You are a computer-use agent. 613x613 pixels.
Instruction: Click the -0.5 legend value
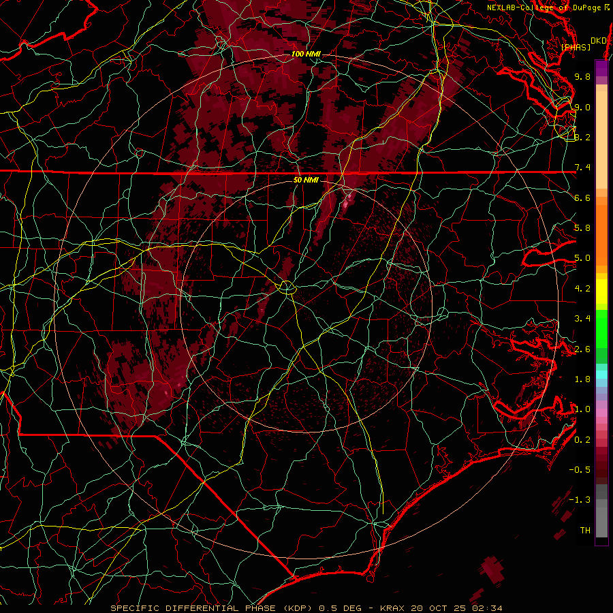tap(580, 470)
